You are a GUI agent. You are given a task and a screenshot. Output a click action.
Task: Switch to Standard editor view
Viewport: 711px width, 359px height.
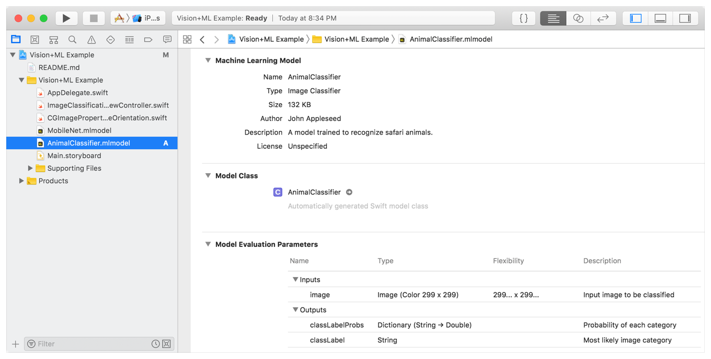[553, 18]
